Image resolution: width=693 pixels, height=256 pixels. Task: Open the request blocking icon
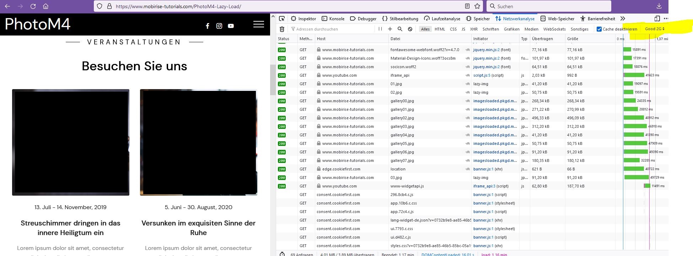point(410,29)
